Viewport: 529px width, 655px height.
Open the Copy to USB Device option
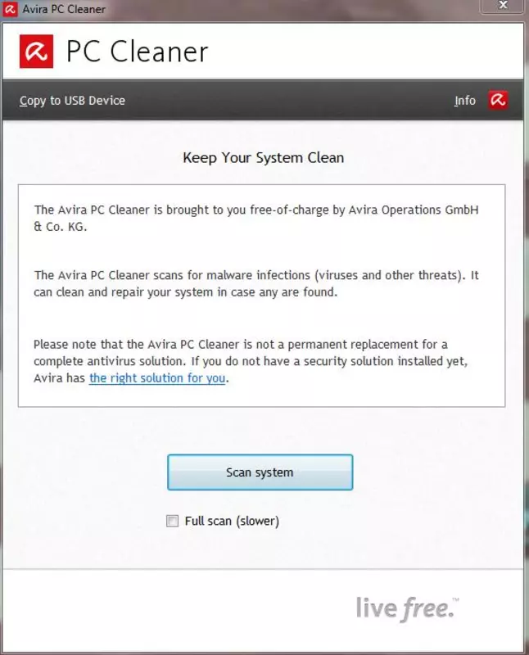click(x=72, y=101)
